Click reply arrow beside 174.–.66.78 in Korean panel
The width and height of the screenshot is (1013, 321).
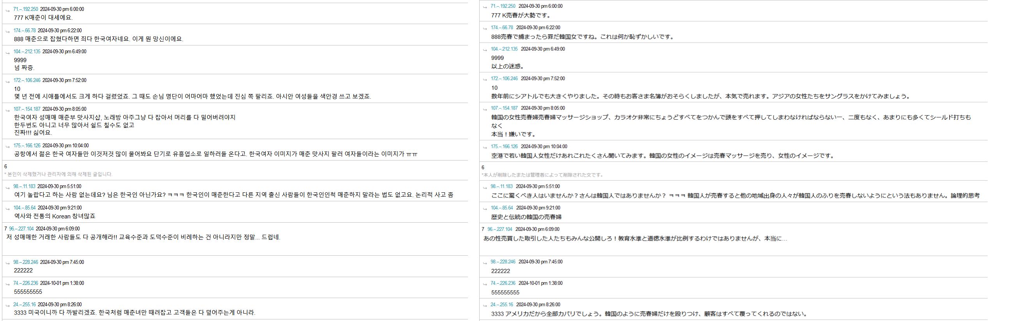pos(7,32)
